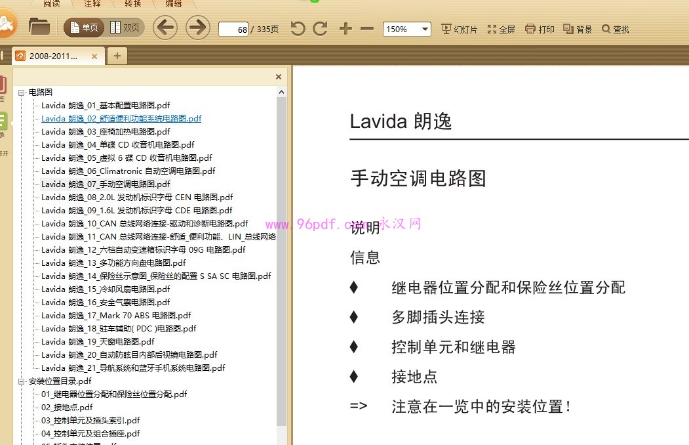The image size is (689, 445).
Task: Close the bookmark outline panel
Action: click(x=278, y=77)
